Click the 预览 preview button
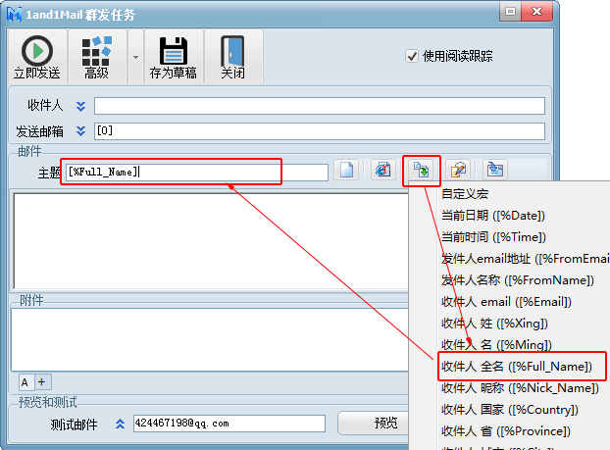The width and height of the screenshot is (610, 450). pyautogui.click(x=374, y=423)
